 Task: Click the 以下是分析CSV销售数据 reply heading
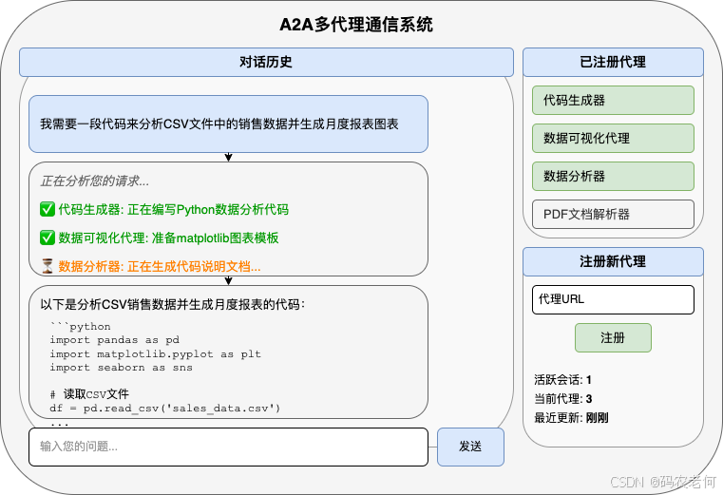pos(173,304)
